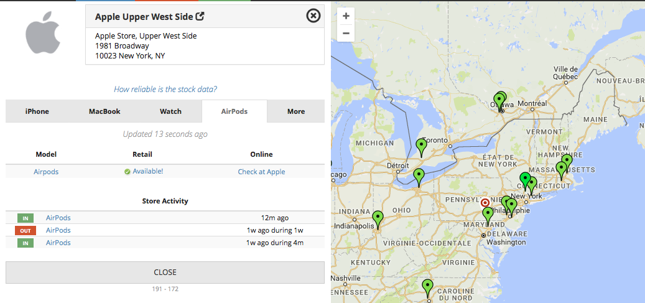Image resolution: width=645 pixels, height=303 pixels.
Task: Expand the More tab
Action: pyautogui.click(x=296, y=111)
